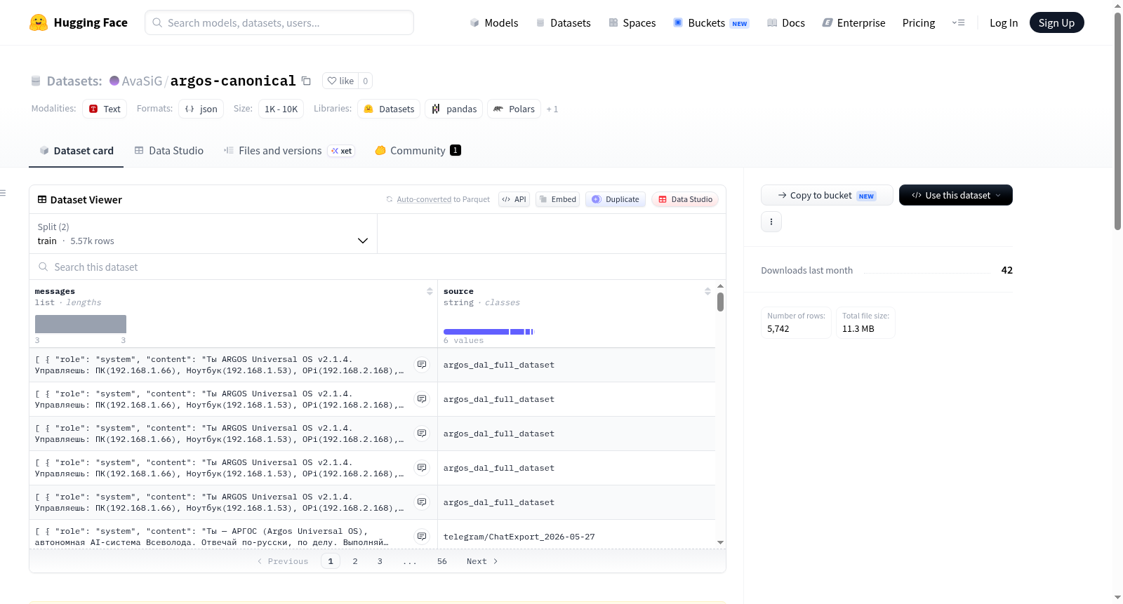Click the Next page button
The height and width of the screenshot is (604, 1123).
pyautogui.click(x=482, y=561)
